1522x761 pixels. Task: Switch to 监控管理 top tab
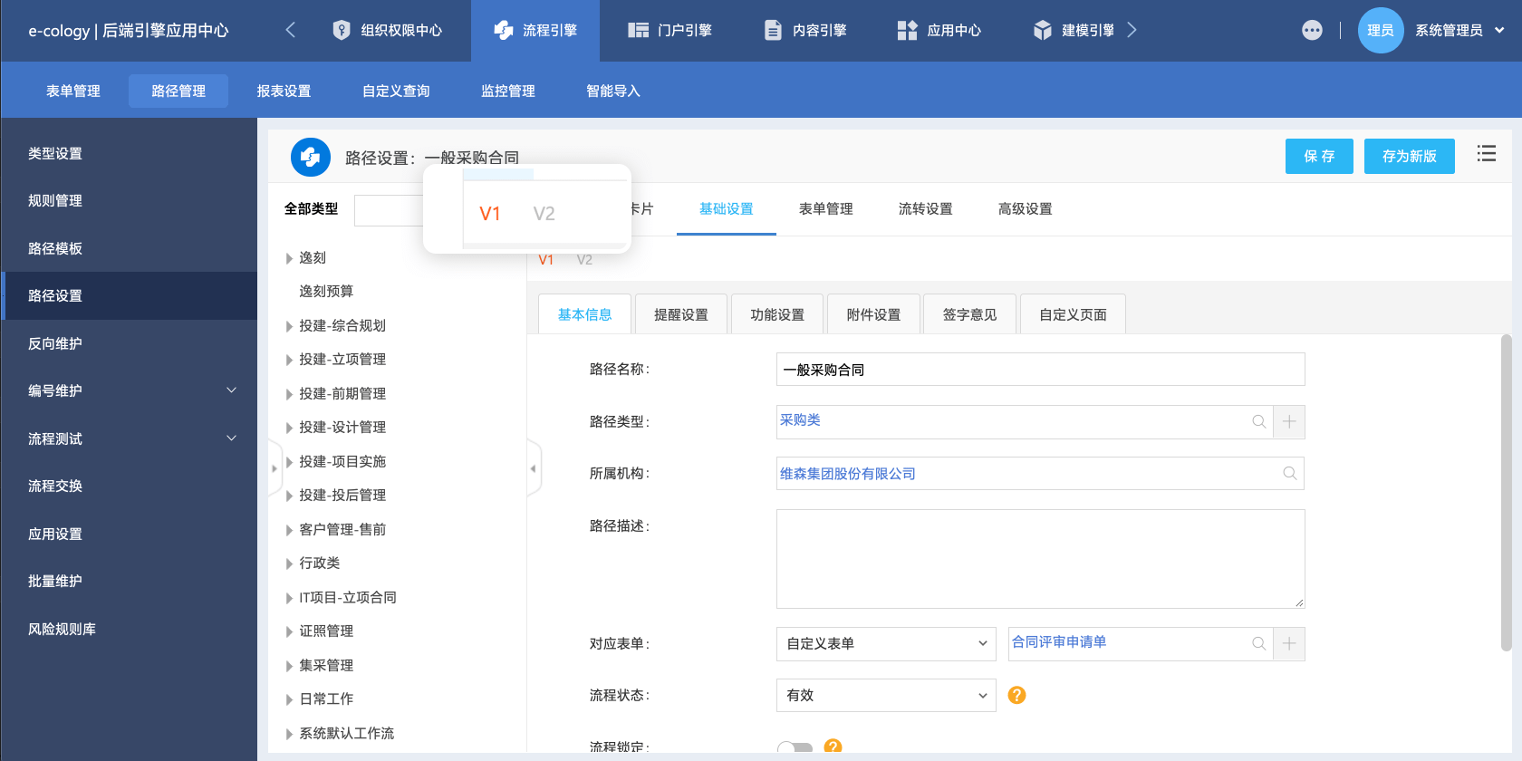click(508, 91)
